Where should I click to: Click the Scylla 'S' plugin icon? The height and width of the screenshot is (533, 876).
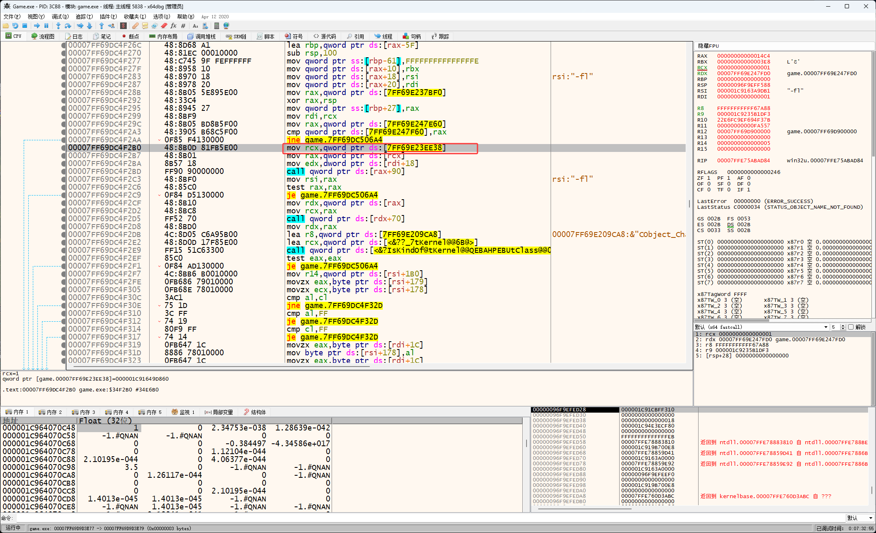(x=123, y=26)
